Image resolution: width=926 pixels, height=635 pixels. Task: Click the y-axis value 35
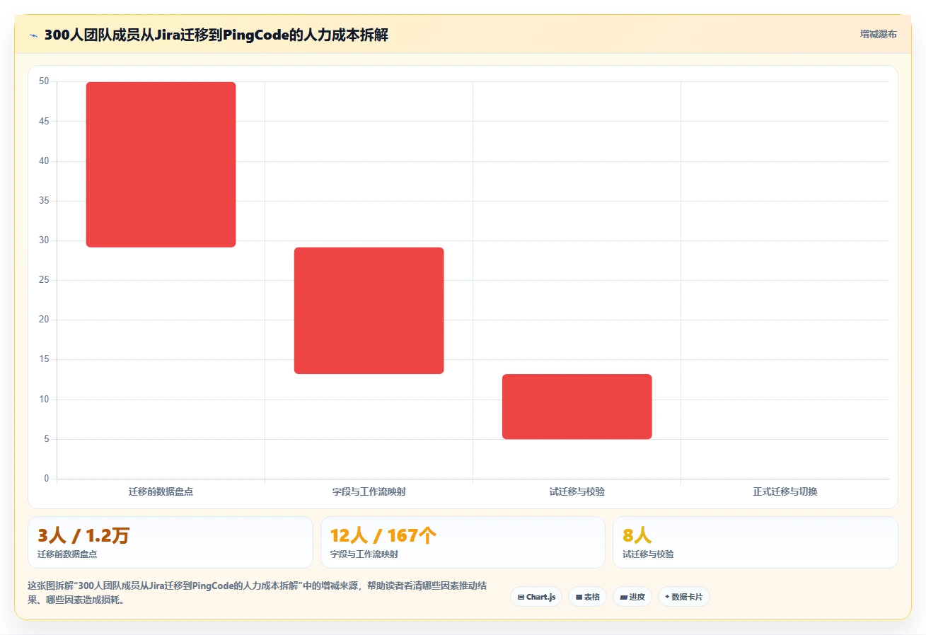point(44,201)
